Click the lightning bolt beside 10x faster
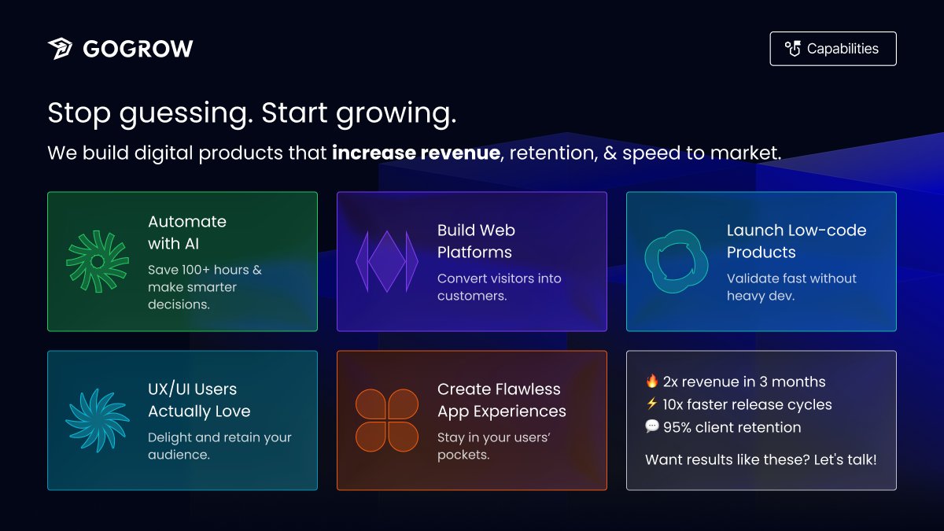 (x=651, y=404)
